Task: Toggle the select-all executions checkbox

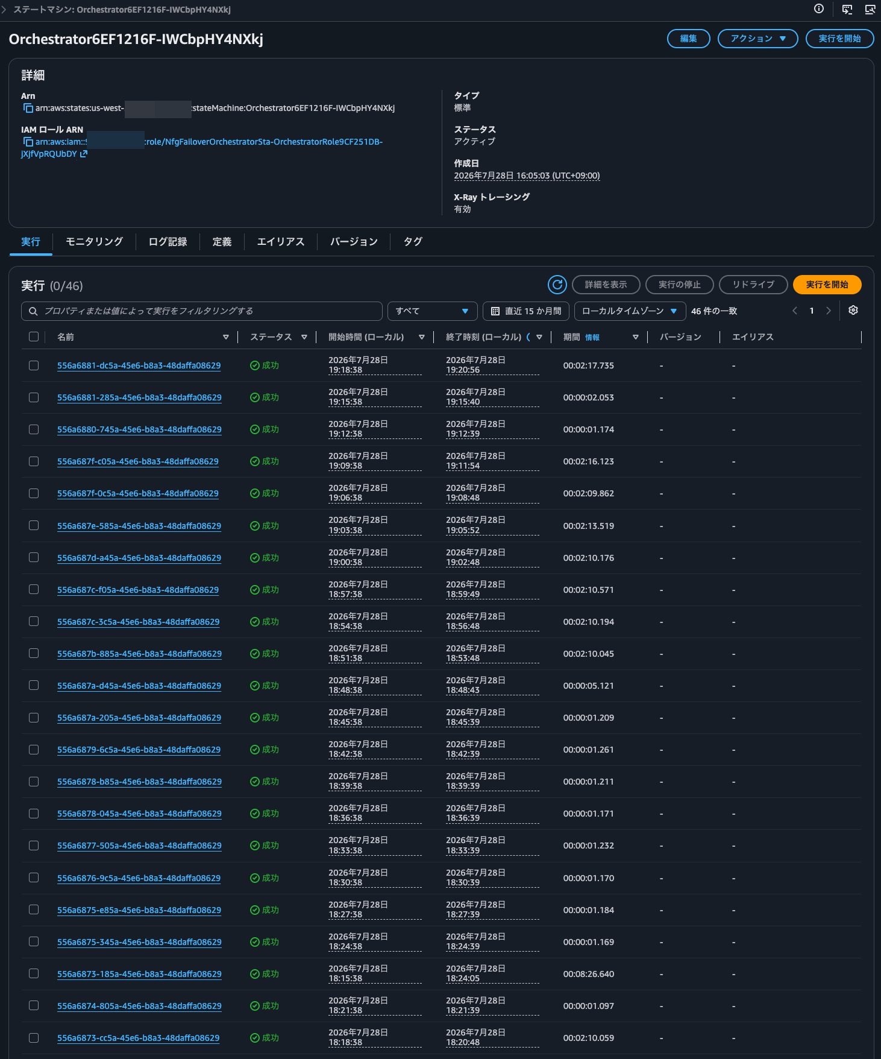Action: point(34,337)
